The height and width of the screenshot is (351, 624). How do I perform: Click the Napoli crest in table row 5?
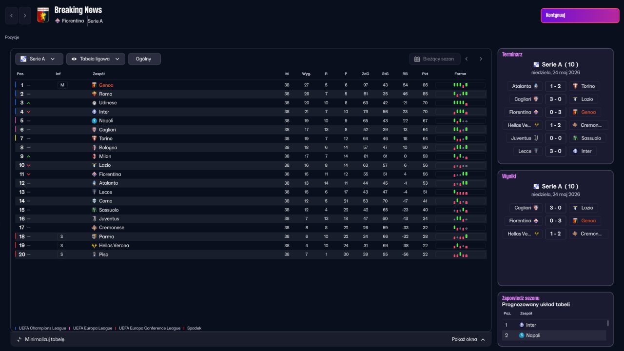point(94,121)
